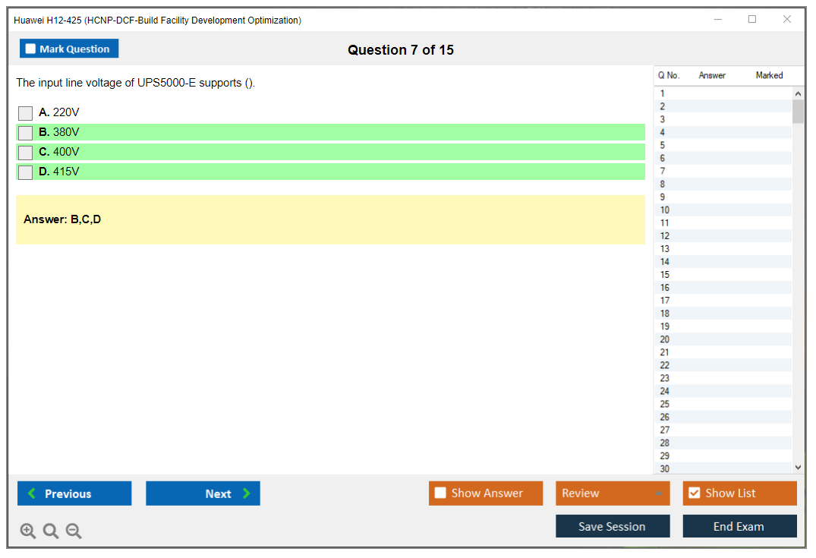Check the box for option C 400V
Screen dimensions: 816x558
point(26,153)
